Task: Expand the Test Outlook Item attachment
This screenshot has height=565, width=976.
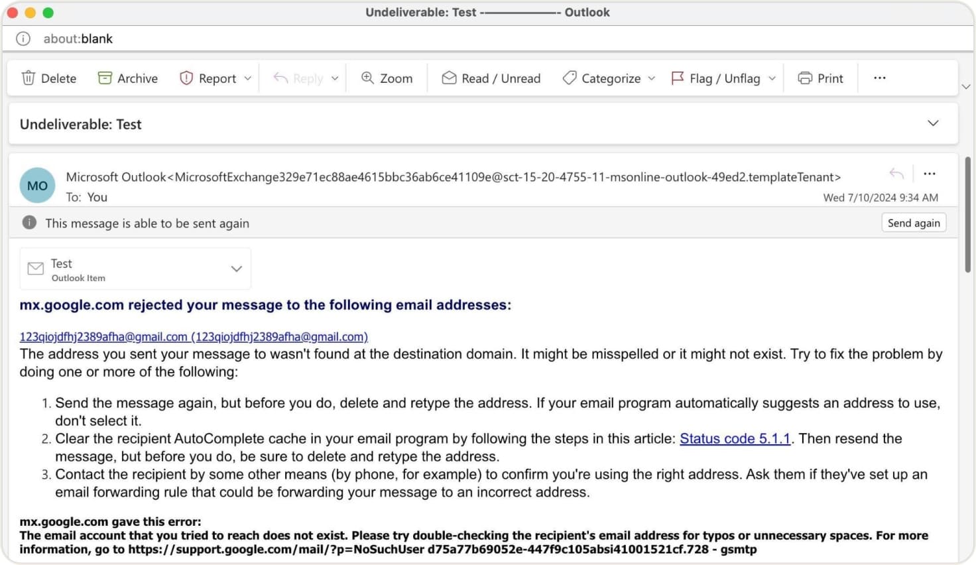Action: (236, 269)
